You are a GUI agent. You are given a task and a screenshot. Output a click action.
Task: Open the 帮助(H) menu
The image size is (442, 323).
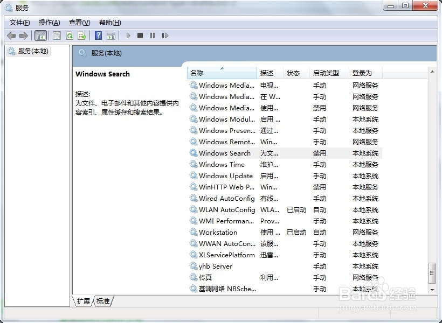pos(110,23)
